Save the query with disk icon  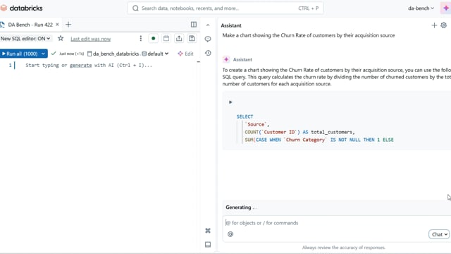(x=192, y=38)
